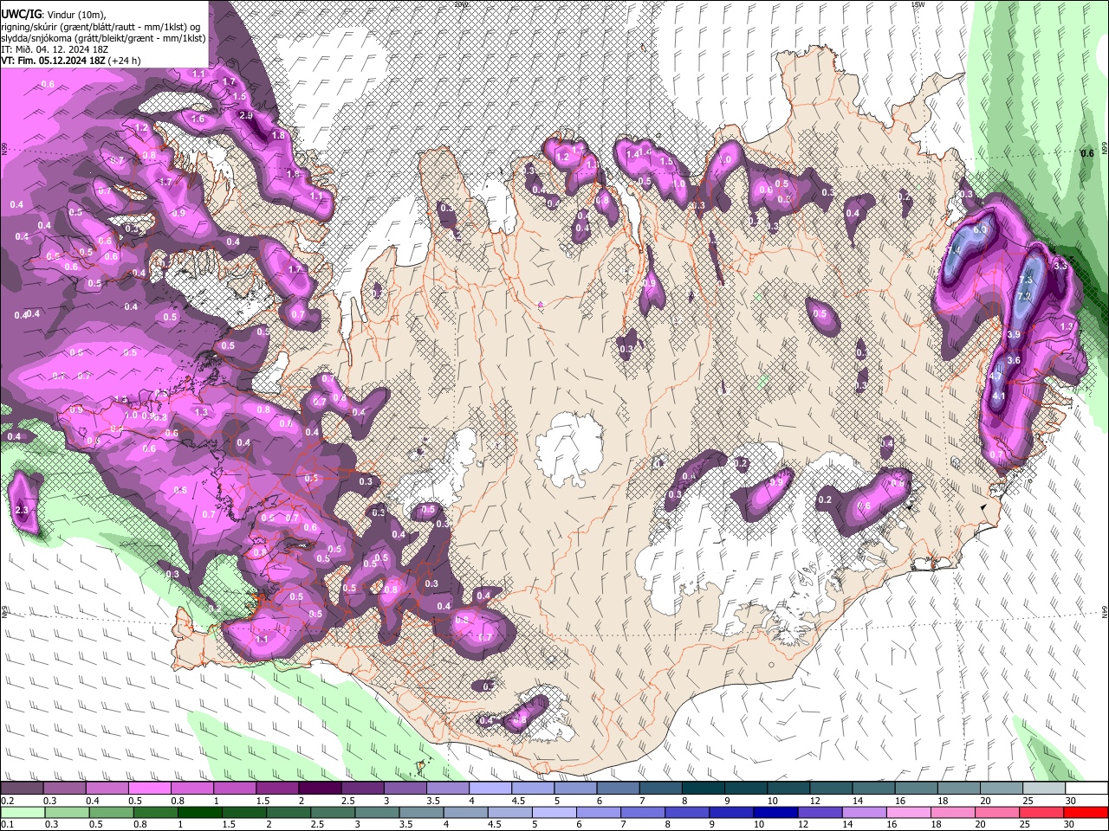Image resolution: width=1109 pixels, height=831 pixels.
Task: Click the 3.9 precipitation value on the map
Action: 1014,334
